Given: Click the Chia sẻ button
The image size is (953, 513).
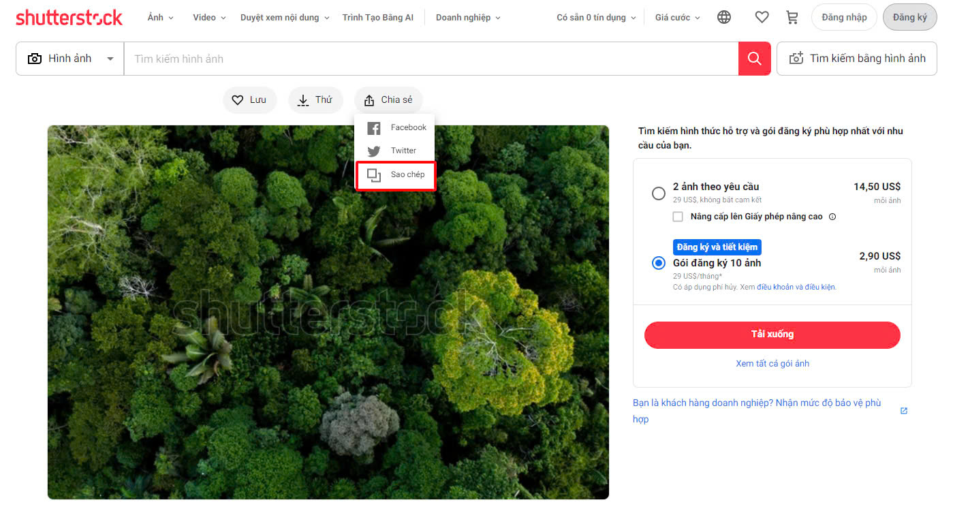Looking at the screenshot, I should pyautogui.click(x=388, y=100).
